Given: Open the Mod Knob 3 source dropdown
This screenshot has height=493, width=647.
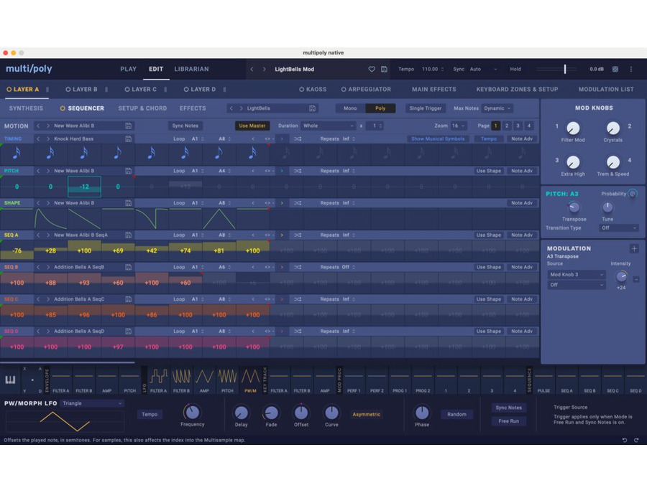Looking at the screenshot, I should [x=577, y=274].
